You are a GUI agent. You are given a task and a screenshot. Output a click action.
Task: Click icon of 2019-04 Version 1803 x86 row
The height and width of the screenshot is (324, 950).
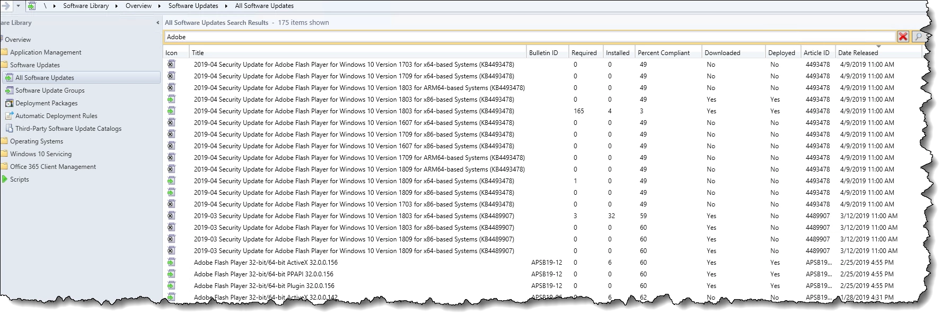171,100
